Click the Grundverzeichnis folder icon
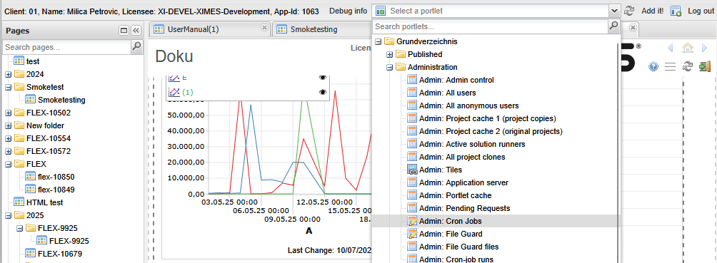717x263 pixels. [x=389, y=41]
